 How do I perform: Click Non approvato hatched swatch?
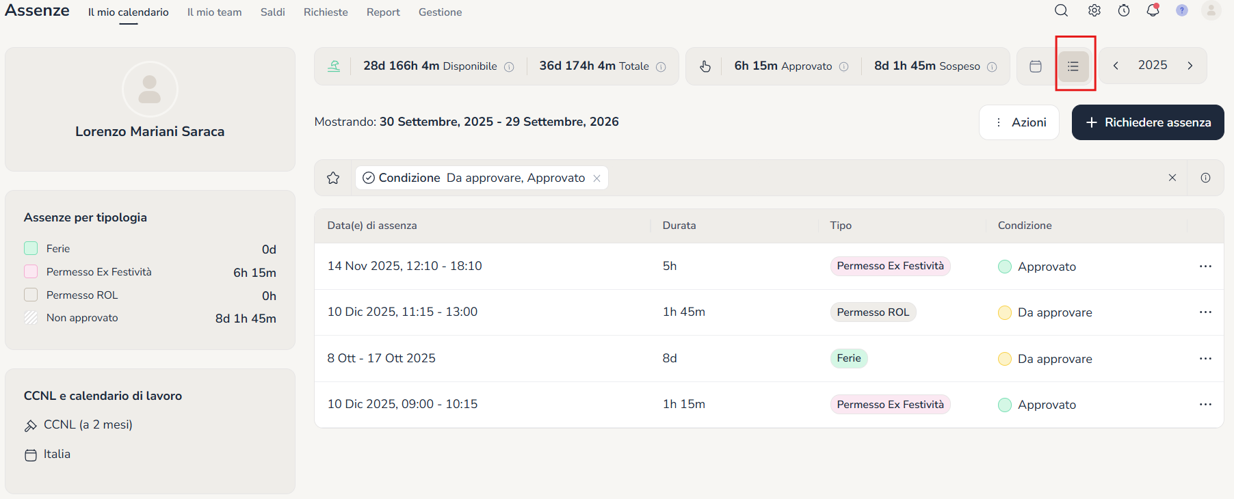[31, 318]
